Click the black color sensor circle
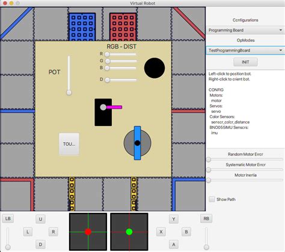Screen dimensions: 285x252 [x=155, y=68]
